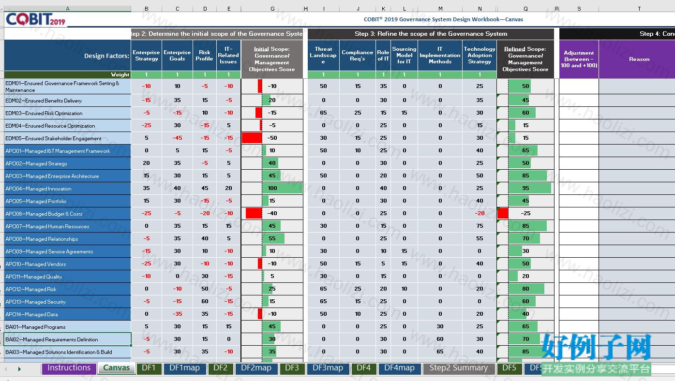The image size is (675, 381).
Task: Open the DF3 sheet tab
Action: (292, 368)
